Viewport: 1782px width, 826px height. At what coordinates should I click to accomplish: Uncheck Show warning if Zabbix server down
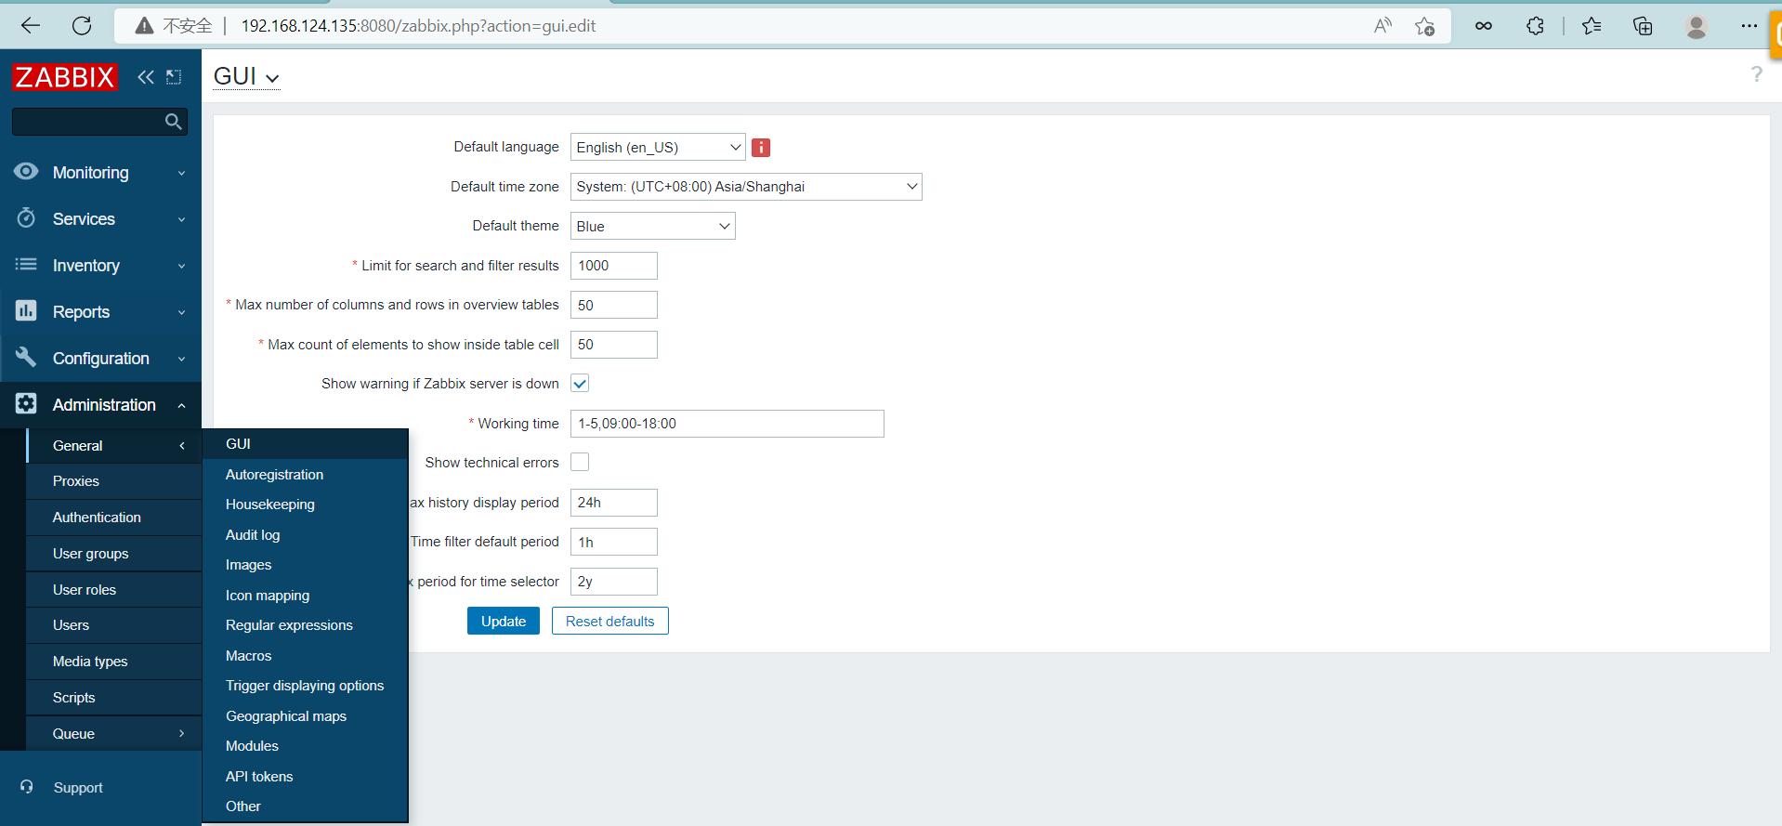[580, 384]
